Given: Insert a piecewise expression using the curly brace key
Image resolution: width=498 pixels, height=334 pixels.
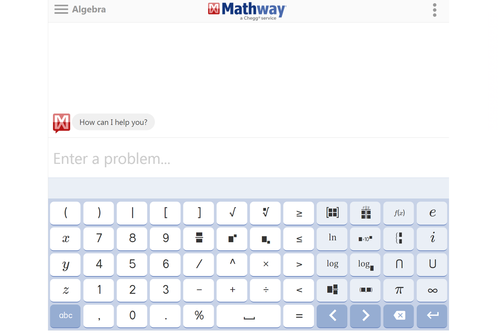Looking at the screenshot, I should (x=398, y=239).
